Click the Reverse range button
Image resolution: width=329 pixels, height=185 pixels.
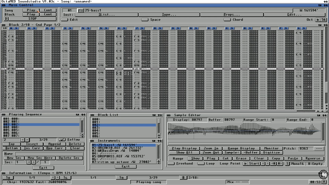(x=313, y=159)
